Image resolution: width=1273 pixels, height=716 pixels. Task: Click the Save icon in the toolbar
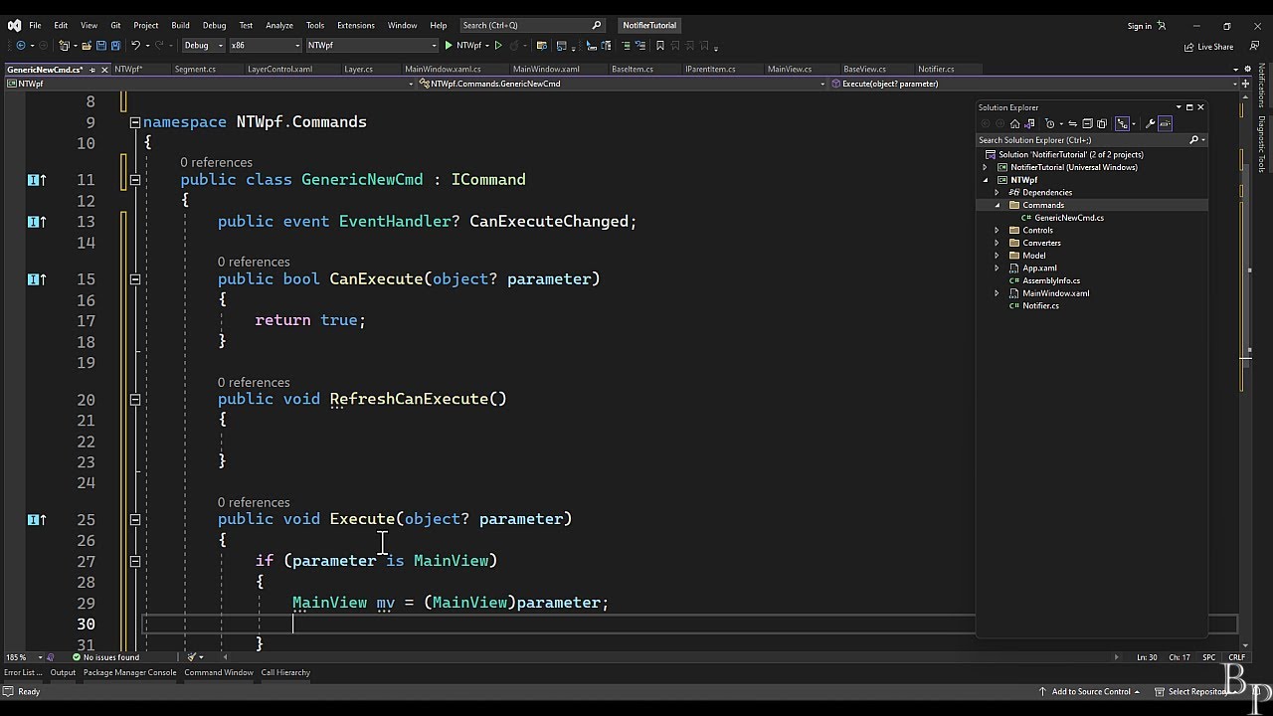click(101, 45)
